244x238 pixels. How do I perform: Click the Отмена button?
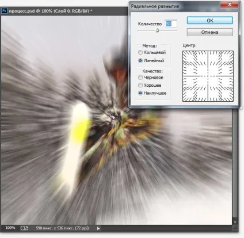click(210, 32)
